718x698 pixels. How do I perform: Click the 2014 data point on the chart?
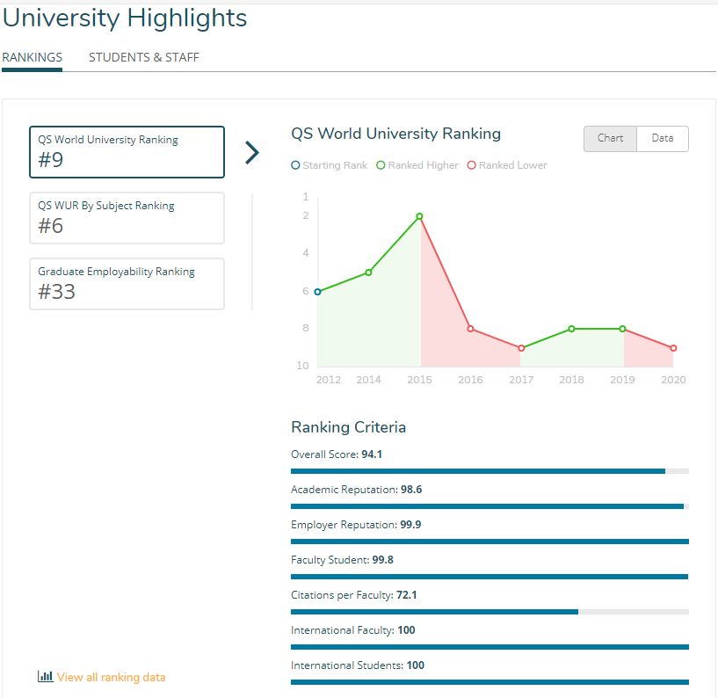point(368,273)
